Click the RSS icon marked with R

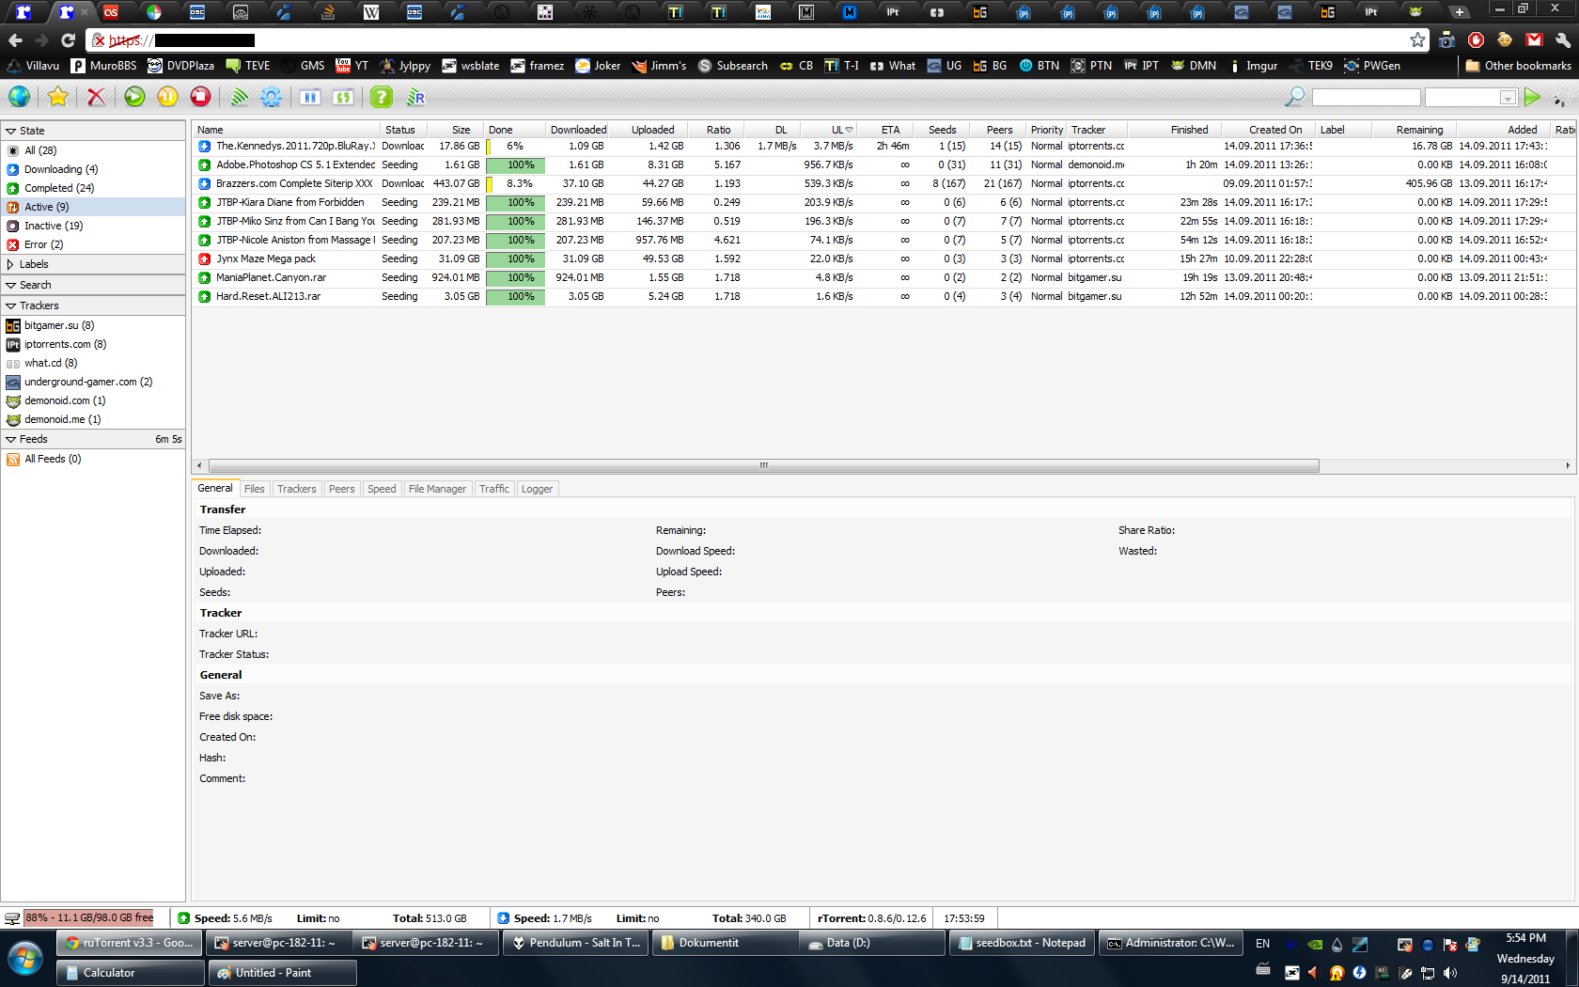point(415,97)
